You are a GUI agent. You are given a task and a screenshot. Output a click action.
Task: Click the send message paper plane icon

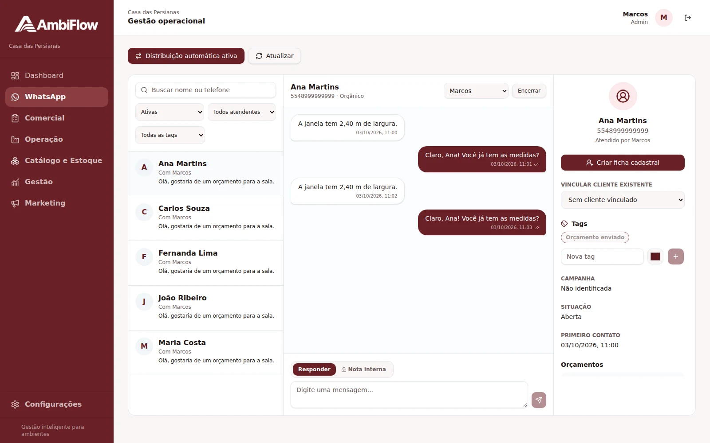[539, 400]
